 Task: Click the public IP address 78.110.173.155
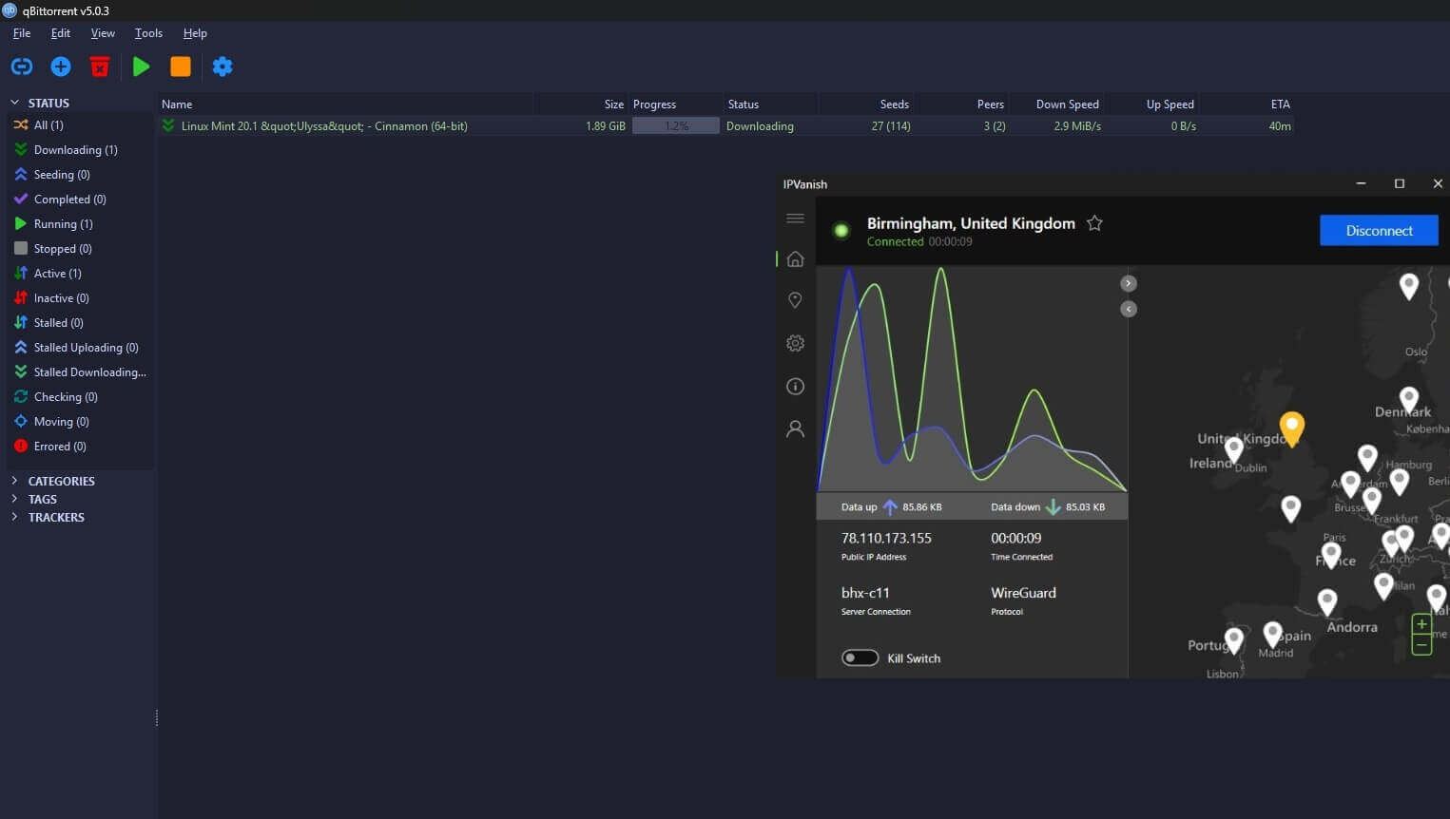tap(886, 538)
